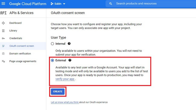Open the hamburger navigation menu
The height and width of the screenshot is (110, 196).
(3, 4)
